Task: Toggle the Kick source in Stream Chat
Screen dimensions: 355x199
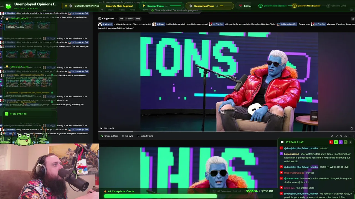Action: click(336, 142)
